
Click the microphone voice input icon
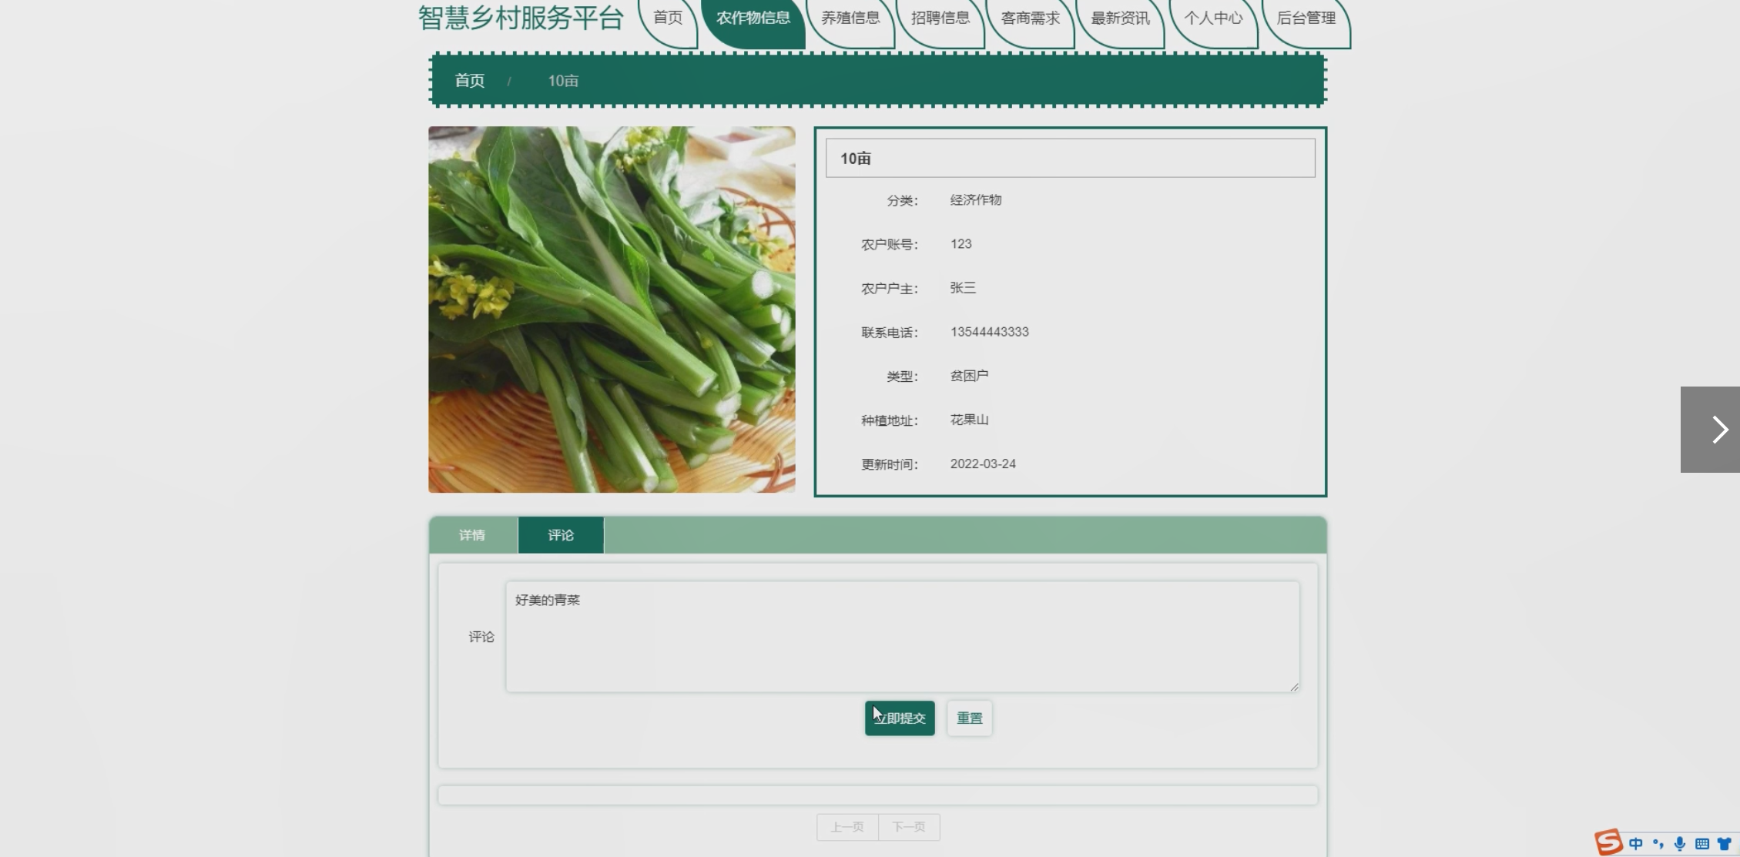coord(1680,844)
